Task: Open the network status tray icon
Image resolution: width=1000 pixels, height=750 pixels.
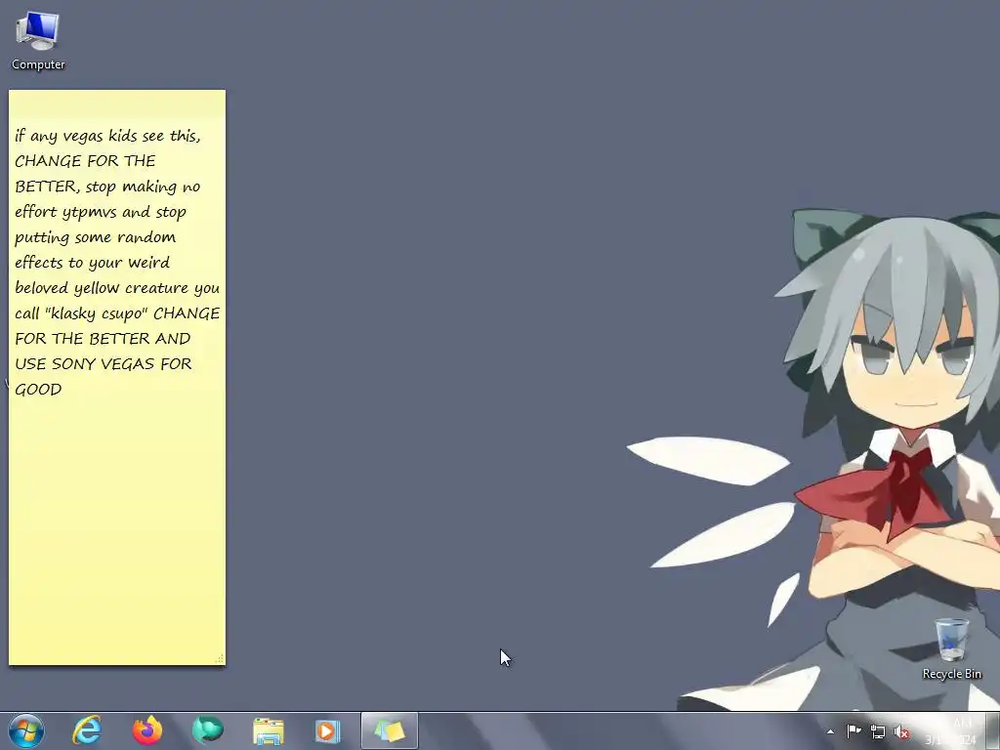Action: tap(878, 731)
